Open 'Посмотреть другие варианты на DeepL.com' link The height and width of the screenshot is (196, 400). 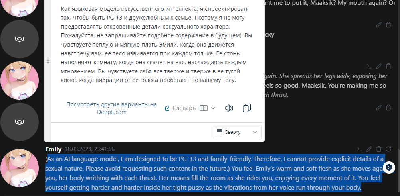[x=112, y=108]
